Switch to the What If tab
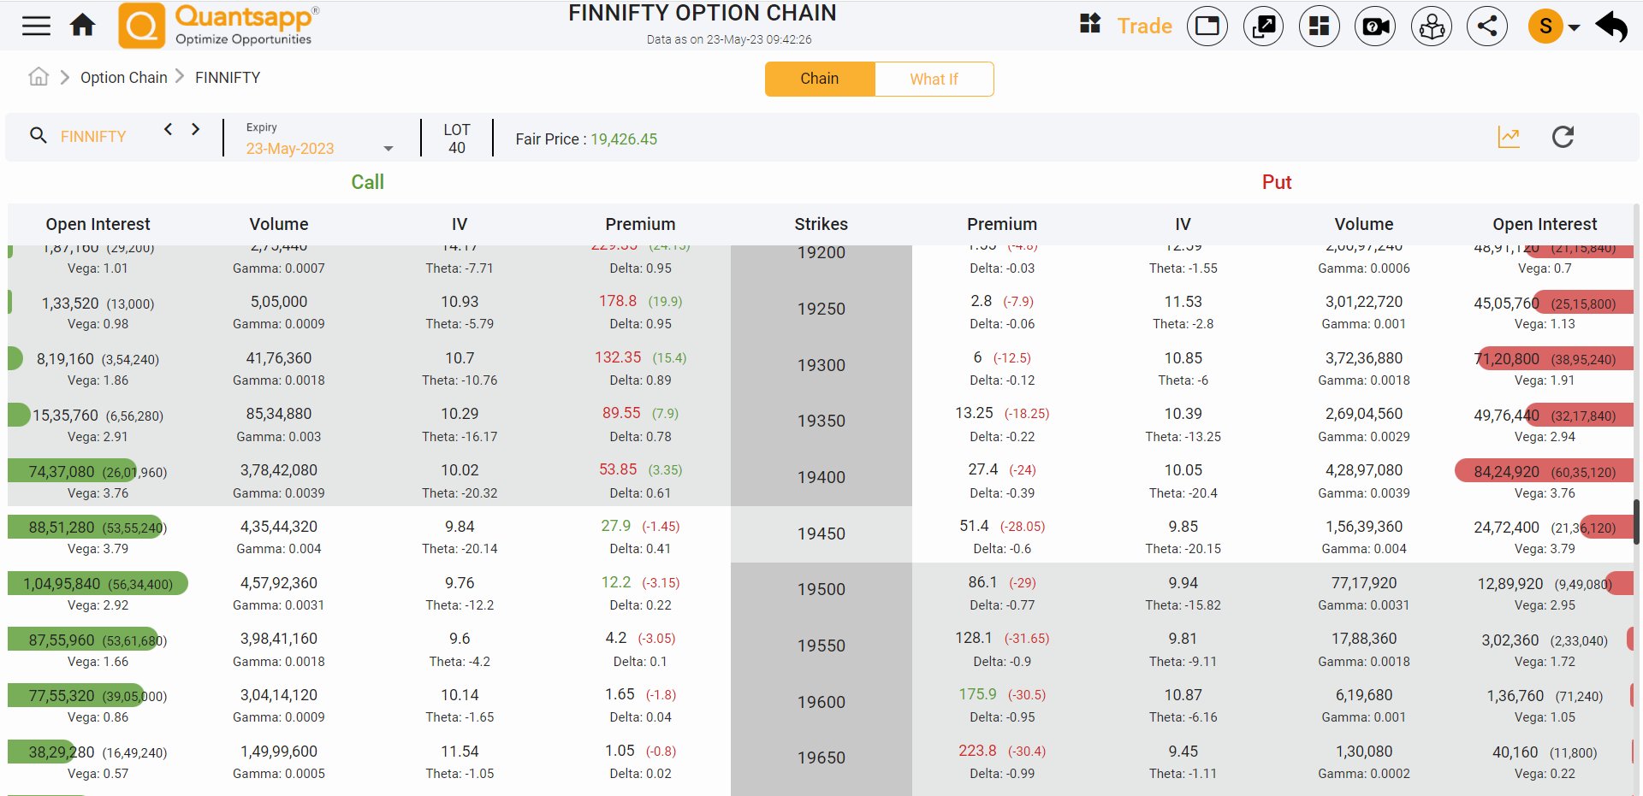 (x=934, y=79)
